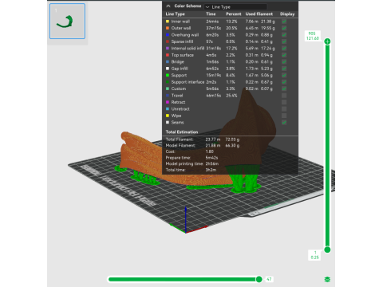Image resolution: width=383 pixels, height=287 pixels.
Task: Click the 'Display' column header
Action: [287, 14]
